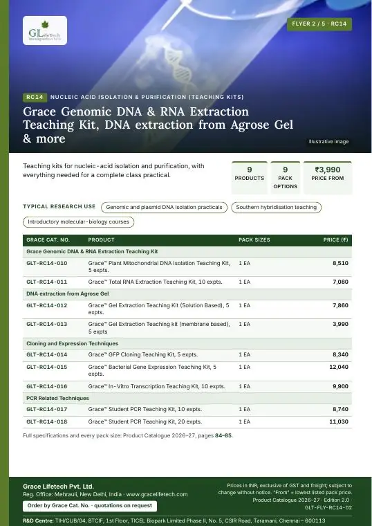Click catalog number GLT-RC14-014
Image resolution: width=372 pixels, height=526 pixels.
pyautogui.click(x=46, y=355)
